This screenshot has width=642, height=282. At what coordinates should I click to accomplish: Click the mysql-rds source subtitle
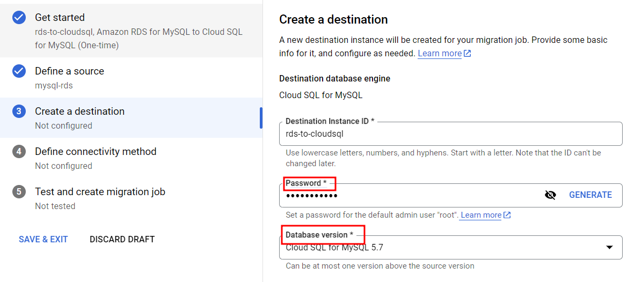pyautogui.click(x=54, y=86)
